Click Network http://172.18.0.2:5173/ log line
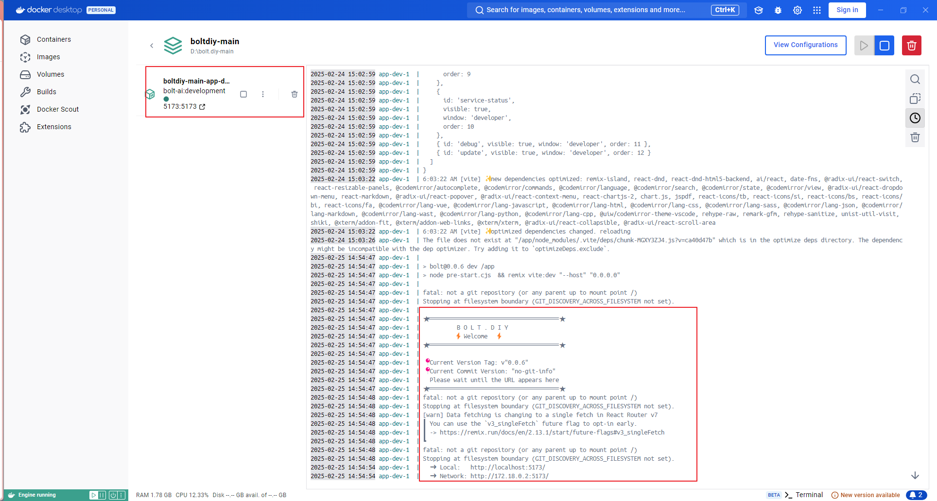 pyautogui.click(x=509, y=476)
